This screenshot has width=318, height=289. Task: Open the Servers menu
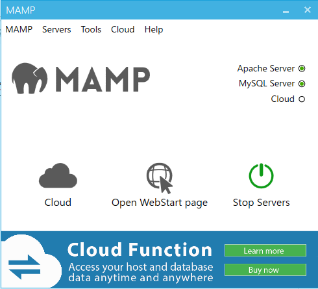point(56,29)
